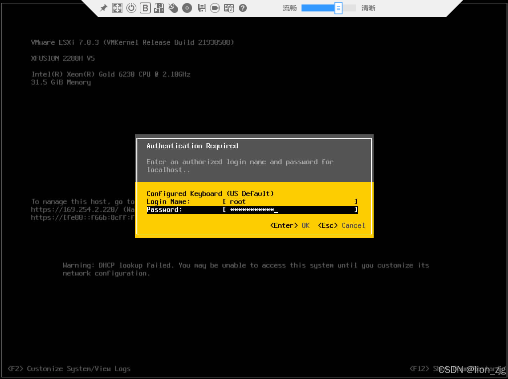
Task: Open the boot options (B) icon
Action: click(145, 8)
